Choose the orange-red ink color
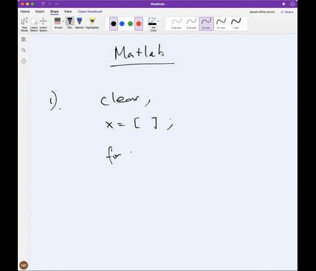The image size is (316, 271). (139, 24)
